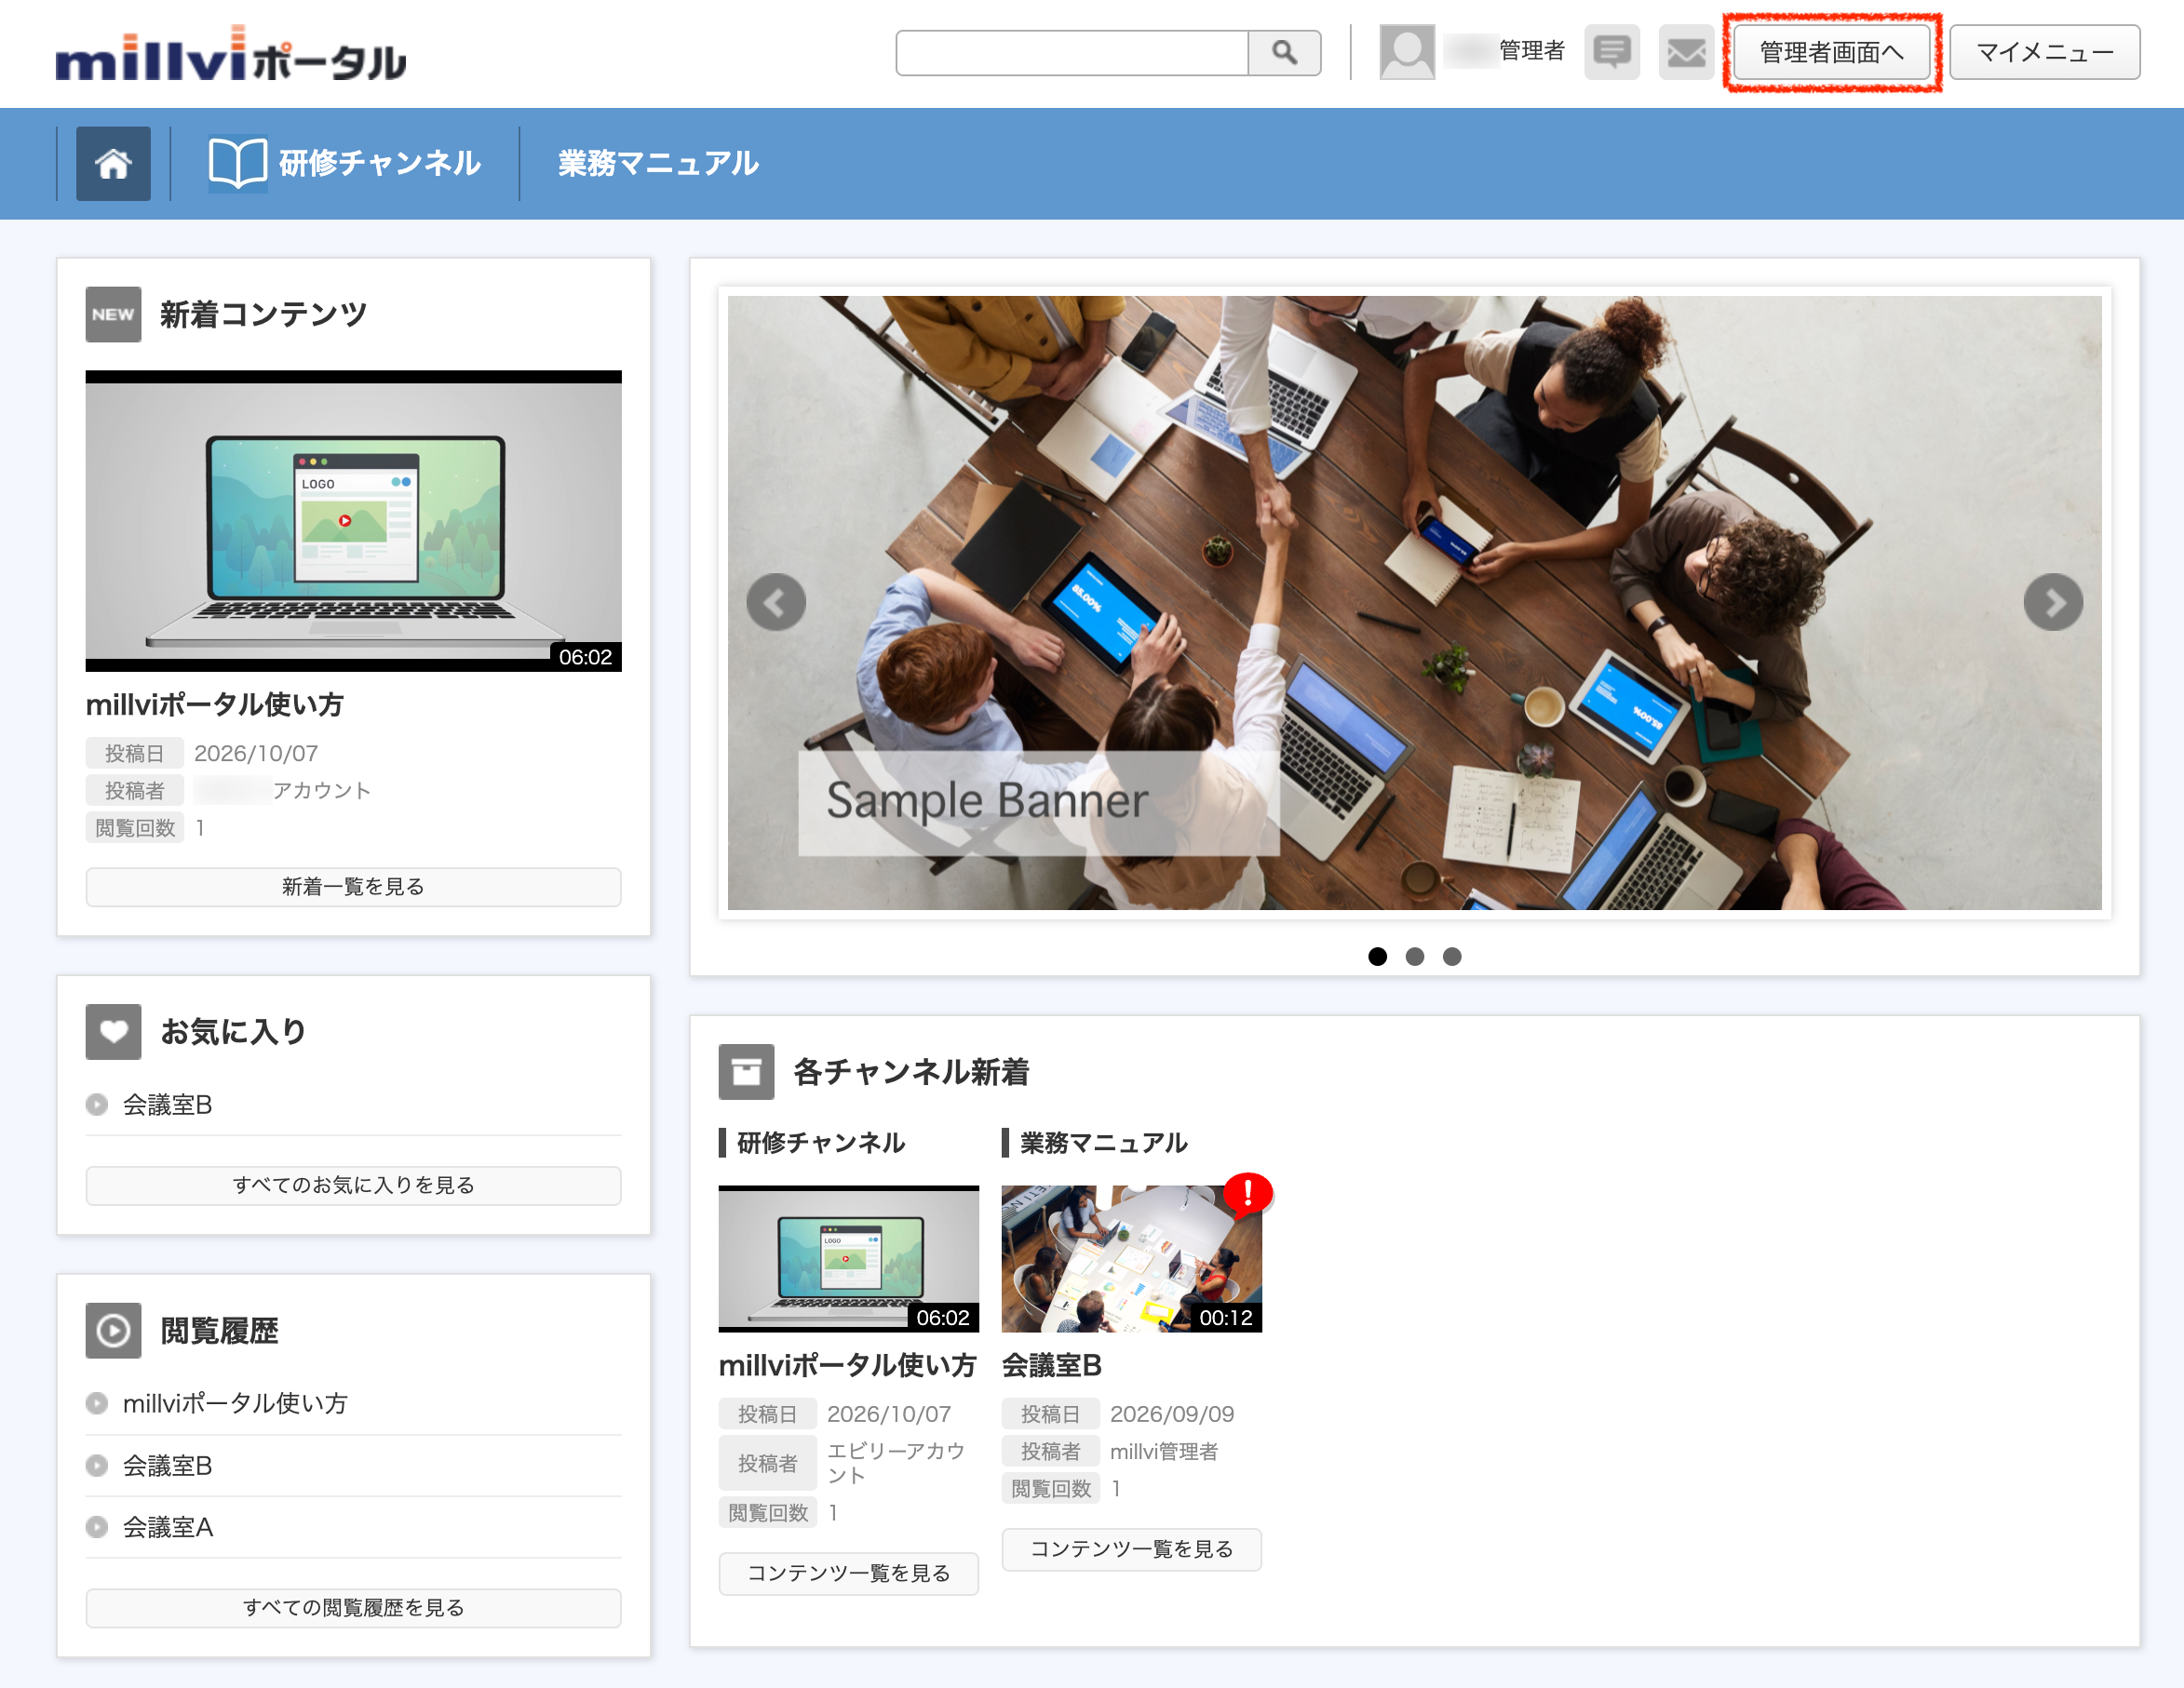The width and height of the screenshot is (2184, 1688).
Task: Open 会議室B link in お気に入り
Action: pyautogui.click(x=167, y=1105)
